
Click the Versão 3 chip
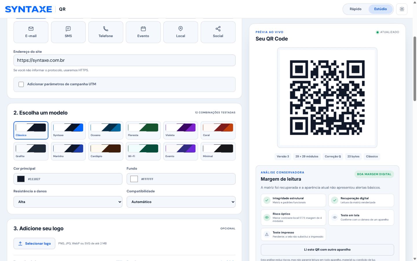coord(283,157)
